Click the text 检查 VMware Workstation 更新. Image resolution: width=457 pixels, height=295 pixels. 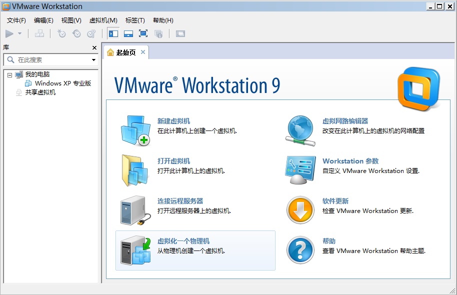(368, 211)
